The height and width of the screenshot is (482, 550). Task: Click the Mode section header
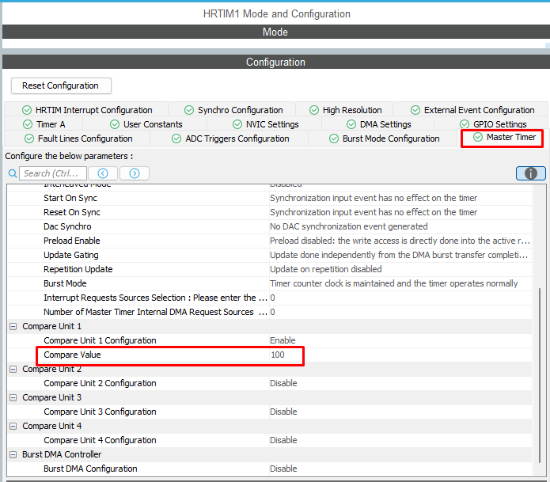[276, 32]
